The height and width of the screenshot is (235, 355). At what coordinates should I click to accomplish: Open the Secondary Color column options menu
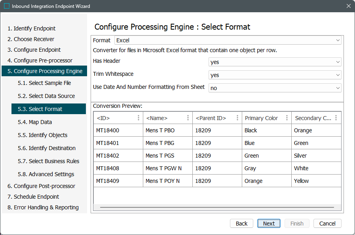336,118
